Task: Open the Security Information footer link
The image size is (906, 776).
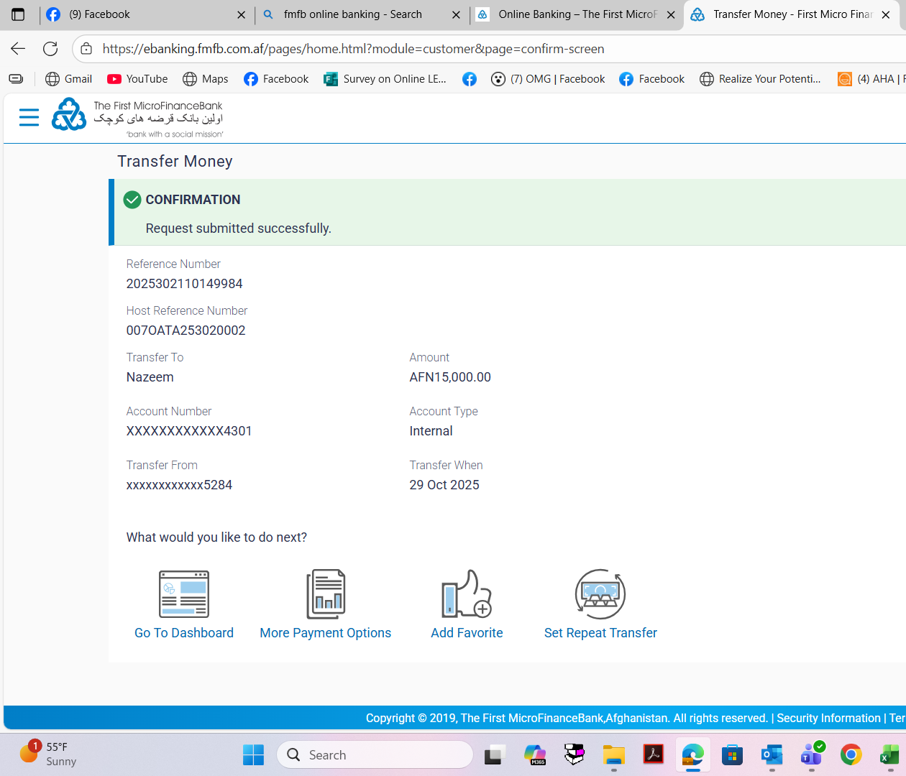Action: (828, 718)
